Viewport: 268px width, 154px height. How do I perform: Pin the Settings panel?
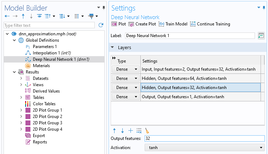(264, 7)
